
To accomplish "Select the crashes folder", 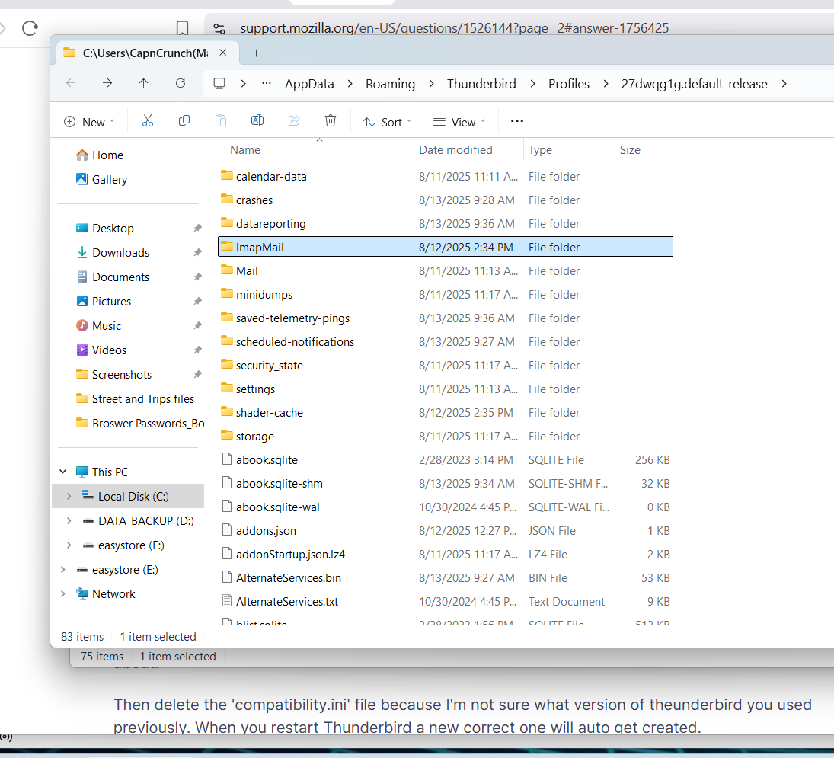I will 254,200.
